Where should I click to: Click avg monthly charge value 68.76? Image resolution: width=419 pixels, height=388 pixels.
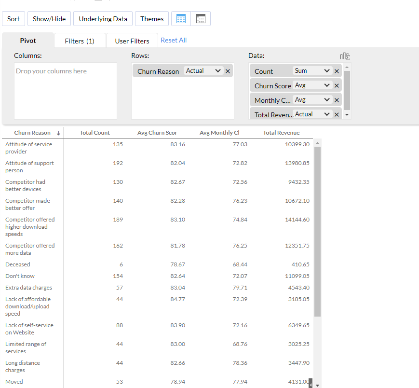pos(240,344)
